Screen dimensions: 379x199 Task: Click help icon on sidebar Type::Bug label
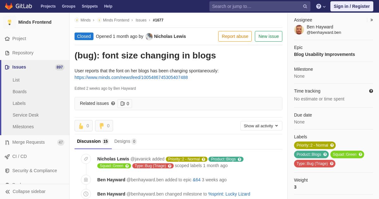click(x=332, y=164)
